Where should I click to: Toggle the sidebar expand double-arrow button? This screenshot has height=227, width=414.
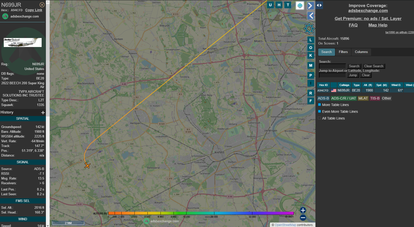(x=319, y=5)
